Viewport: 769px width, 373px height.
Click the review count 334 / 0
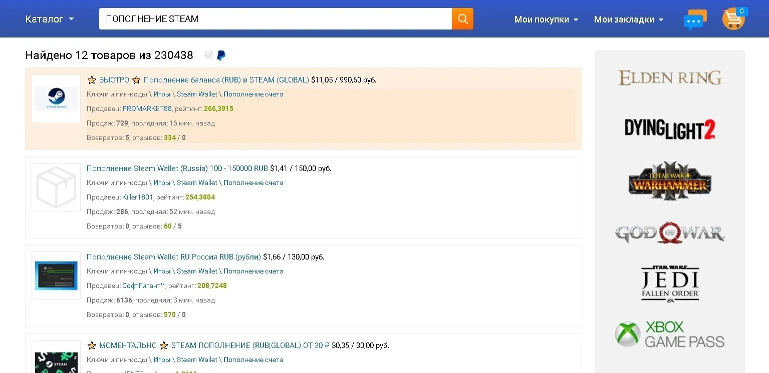pos(175,137)
